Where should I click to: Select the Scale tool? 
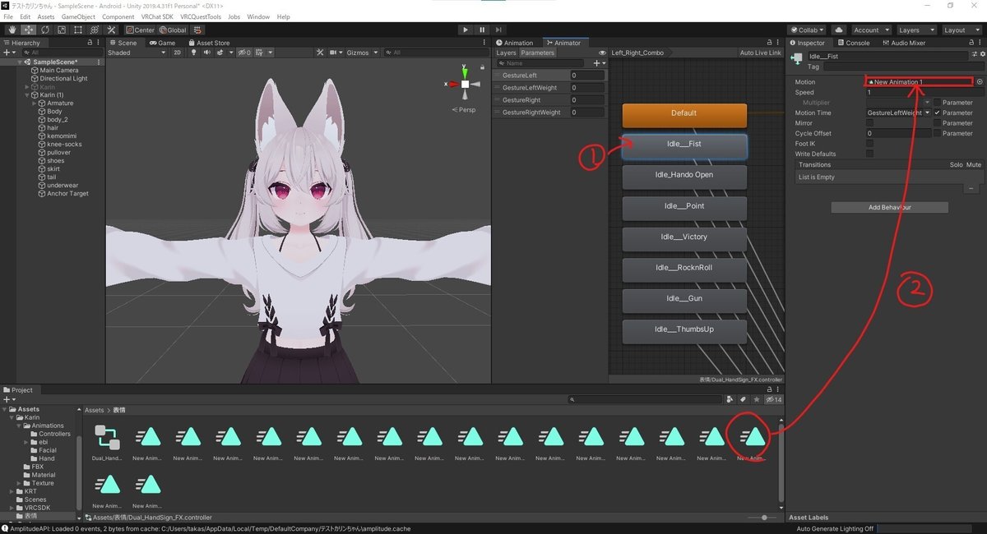click(61, 30)
